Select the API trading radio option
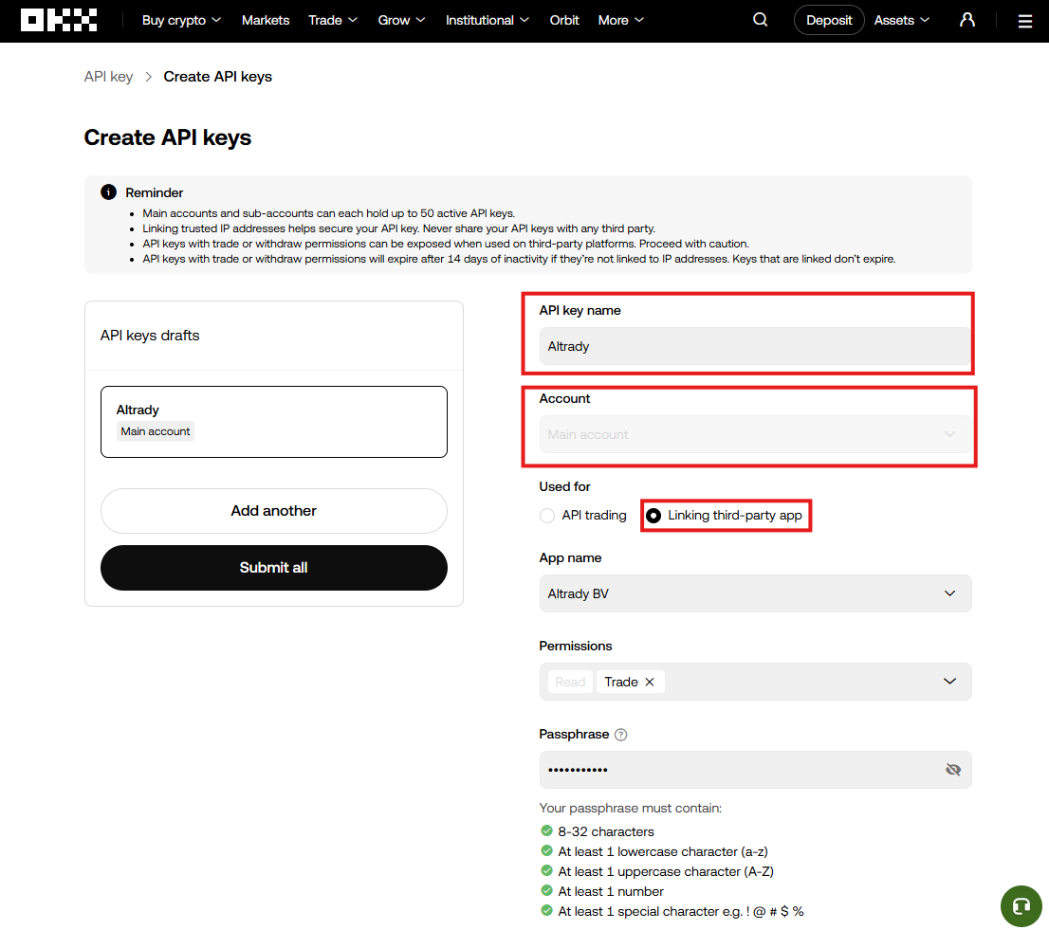This screenshot has height=930, width=1049. point(547,516)
